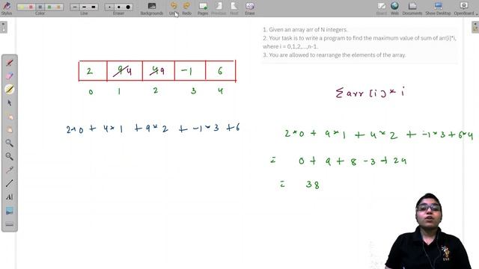Select the Eraser tool in stylus palette
Screen dimensions: 479x269
10,76
